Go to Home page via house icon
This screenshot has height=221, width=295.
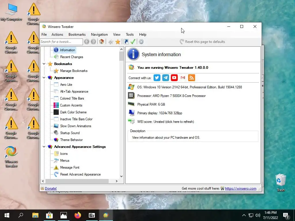[x=102, y=41]
